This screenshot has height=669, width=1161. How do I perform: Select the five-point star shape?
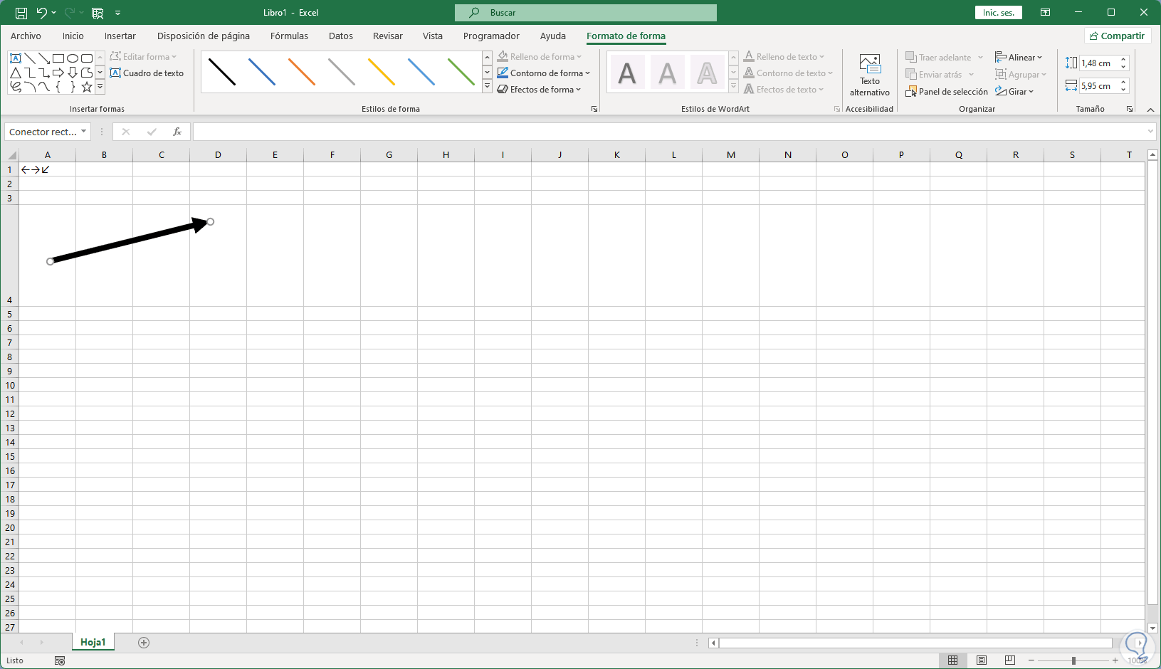click(x=87, y=87)
